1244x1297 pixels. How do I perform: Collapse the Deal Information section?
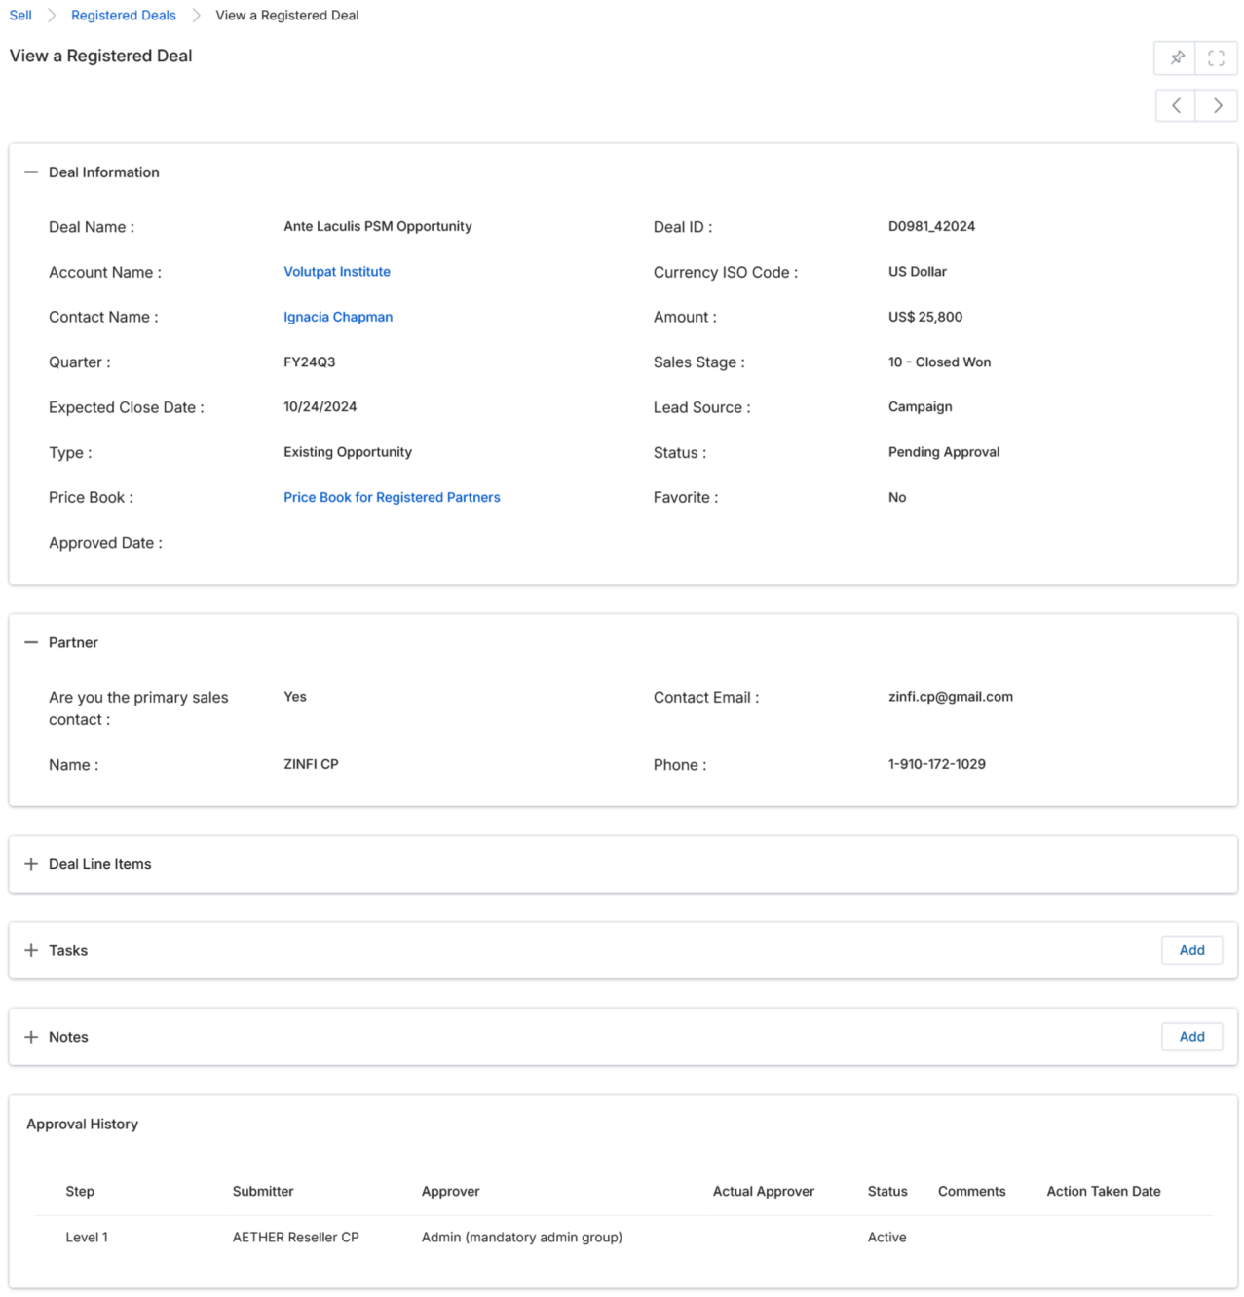[x=31, y=172]
